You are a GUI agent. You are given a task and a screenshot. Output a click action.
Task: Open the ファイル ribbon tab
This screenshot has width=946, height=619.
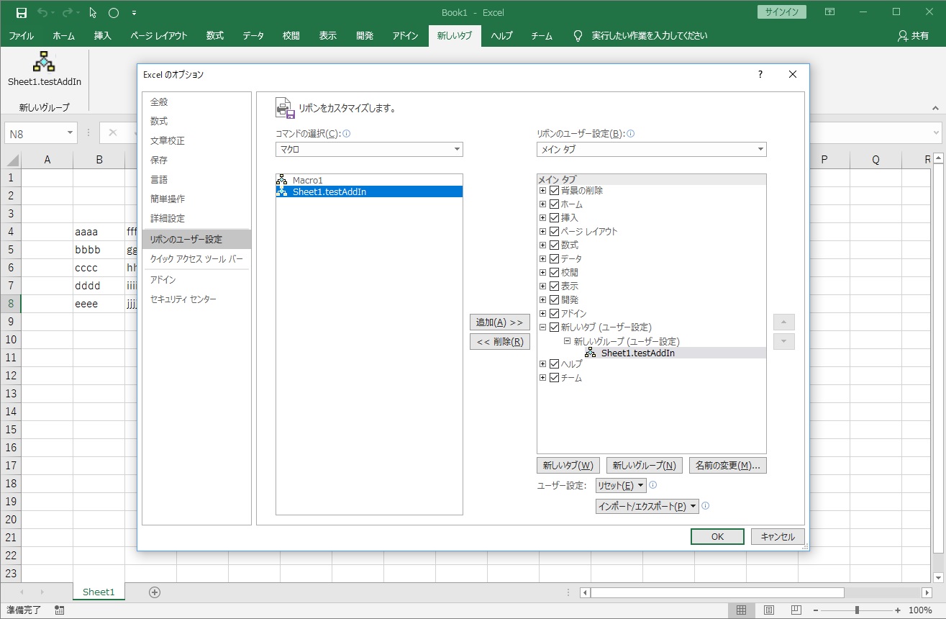(x=22, y=35)
